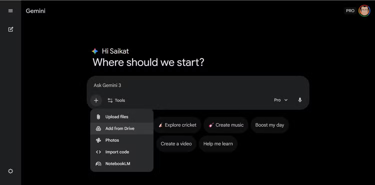Image resolution: width=375 pixels, height=185 pixels.
Task: Click the Gemini sparkle logo
Action: 95,51
